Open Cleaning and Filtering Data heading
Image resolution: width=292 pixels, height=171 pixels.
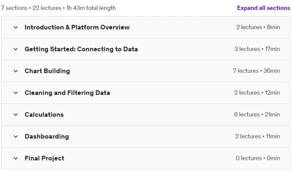(67, 93)
